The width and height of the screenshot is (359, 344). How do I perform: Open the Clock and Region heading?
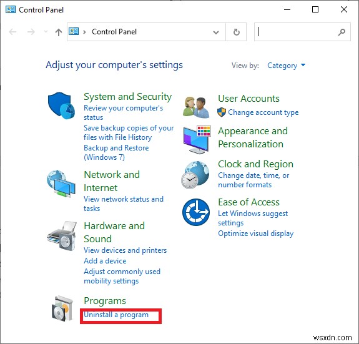(255, 164)
